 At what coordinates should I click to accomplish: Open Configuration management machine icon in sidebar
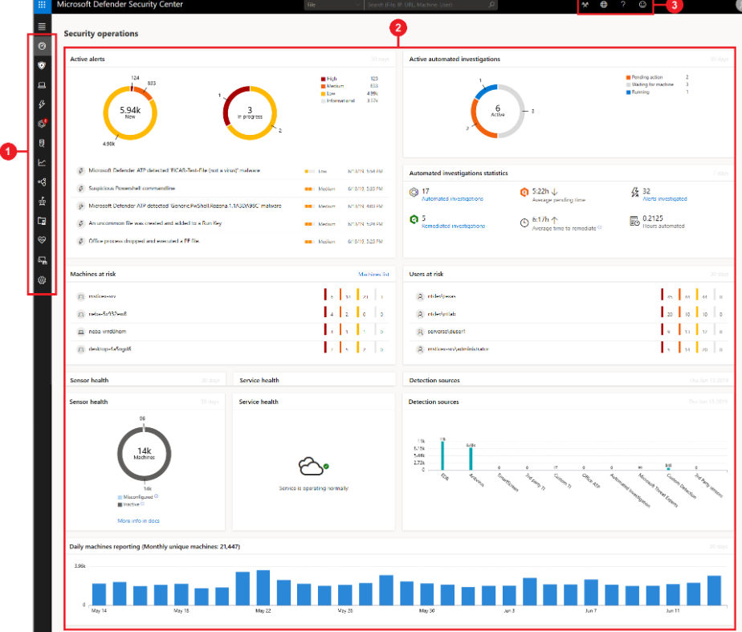coord(42,260)
